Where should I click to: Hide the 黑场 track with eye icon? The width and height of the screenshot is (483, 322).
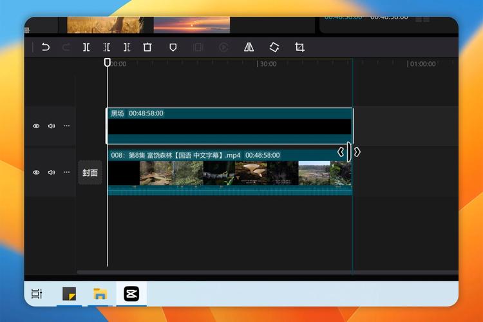[x=36, y=126]
